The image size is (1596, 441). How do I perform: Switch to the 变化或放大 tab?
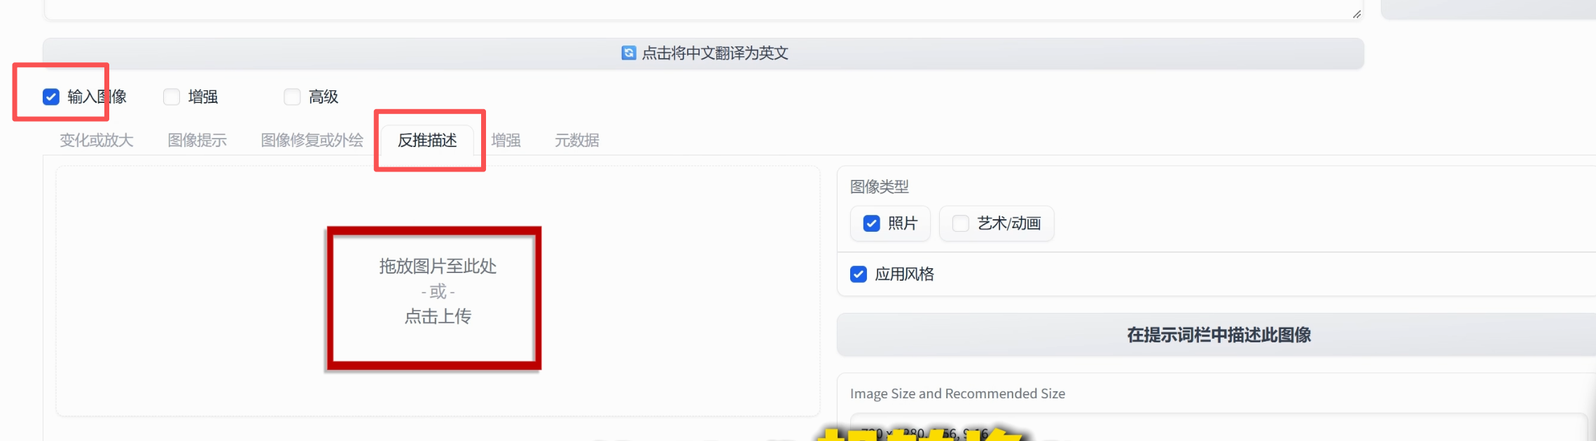pyautogui.click(x=97, y=140)
